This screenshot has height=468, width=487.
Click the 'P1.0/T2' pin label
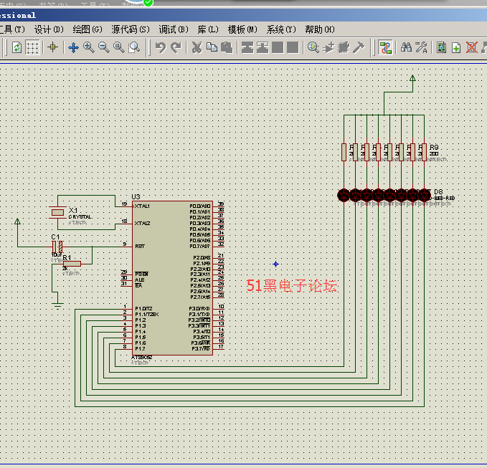tap(143, 308)
